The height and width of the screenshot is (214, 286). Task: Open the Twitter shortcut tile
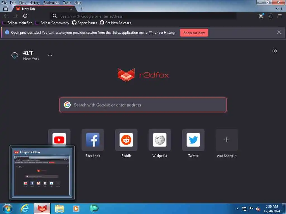[193, 140]
